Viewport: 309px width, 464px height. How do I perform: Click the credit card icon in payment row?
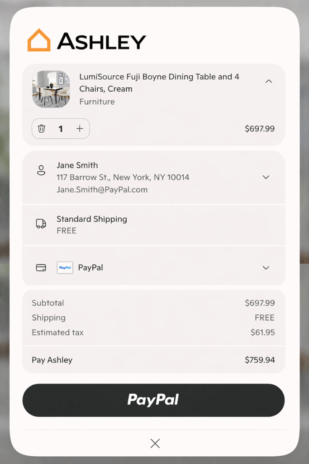41,268
